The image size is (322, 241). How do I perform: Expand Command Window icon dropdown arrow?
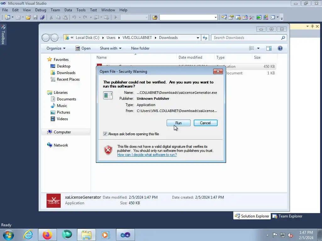point(278,18)
